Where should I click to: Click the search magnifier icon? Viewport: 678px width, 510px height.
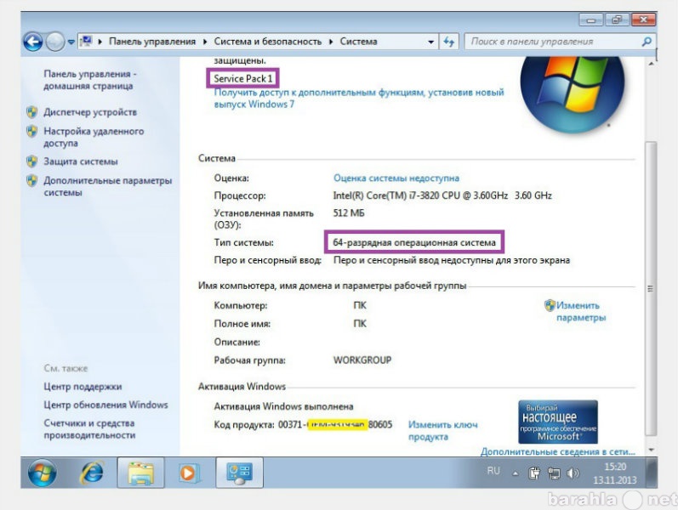pos(647,42)
